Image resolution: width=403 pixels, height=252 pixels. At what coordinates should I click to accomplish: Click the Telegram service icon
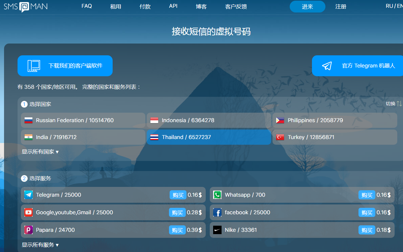(28, 195)
